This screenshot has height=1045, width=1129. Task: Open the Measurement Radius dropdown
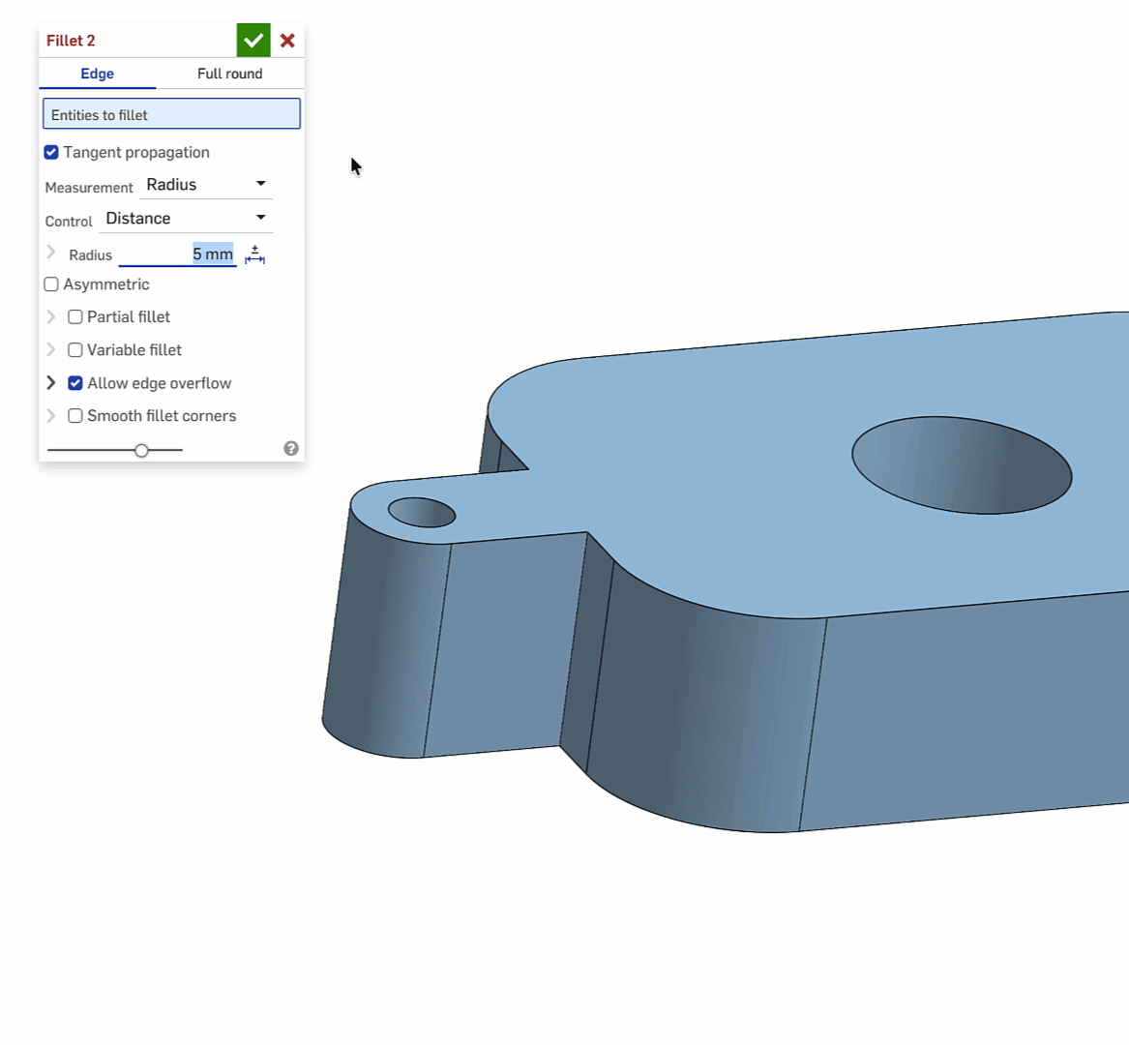[207, 185]
